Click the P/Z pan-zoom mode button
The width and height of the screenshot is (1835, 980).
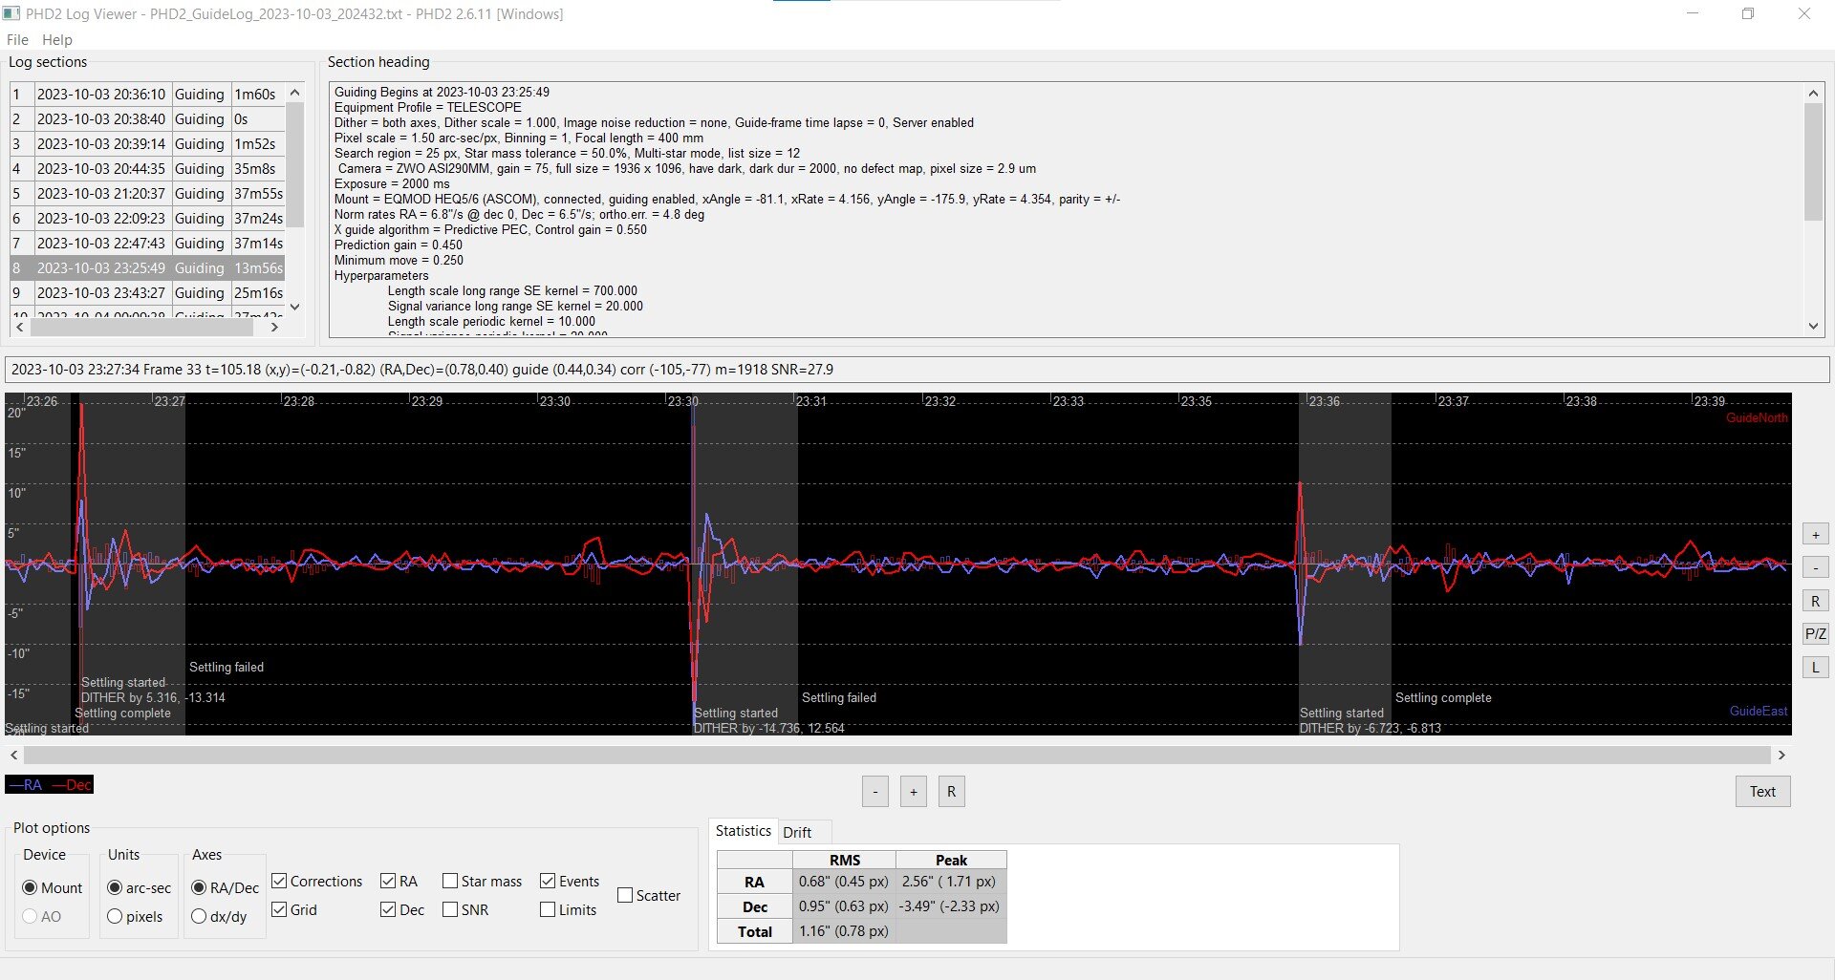[1815, 634]
